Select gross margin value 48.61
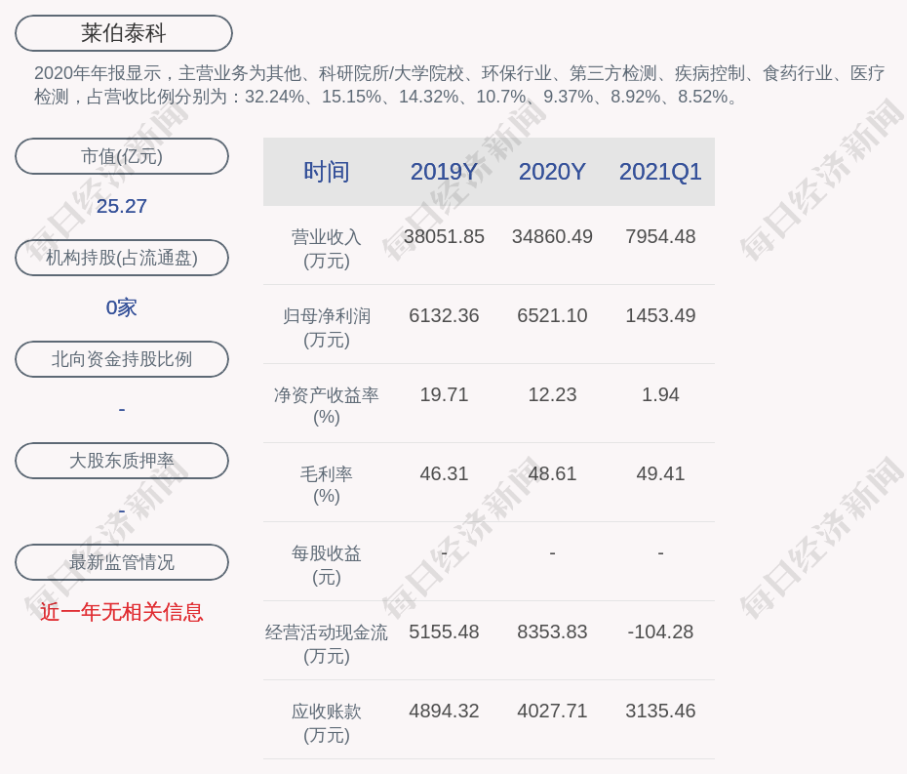This screenshot has width=907, height=774. (552, 473)
